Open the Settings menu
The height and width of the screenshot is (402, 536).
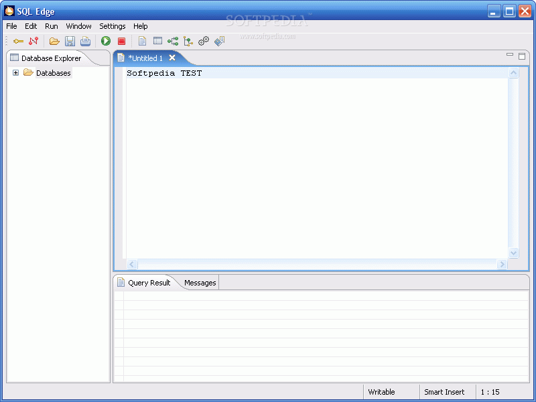[113, 26]
